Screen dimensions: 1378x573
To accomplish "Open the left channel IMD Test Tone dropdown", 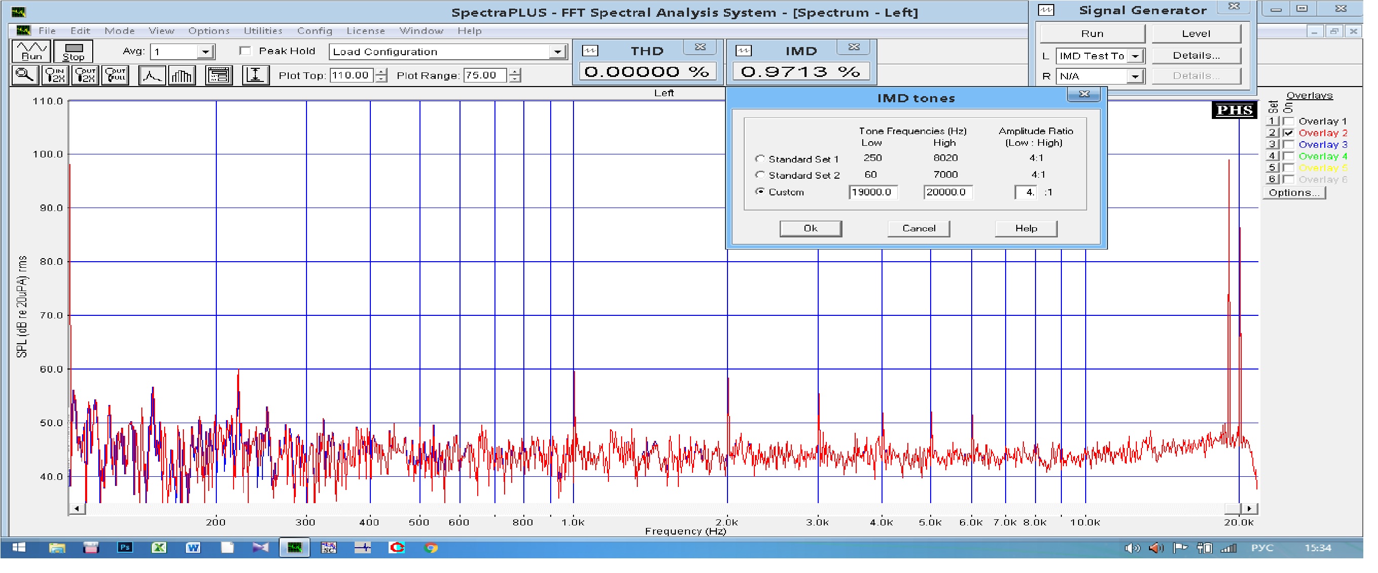I will [x=1135, y=56].
